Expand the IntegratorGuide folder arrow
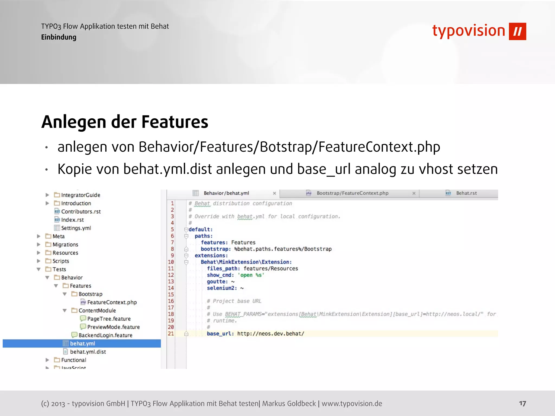 click(47, 195)
